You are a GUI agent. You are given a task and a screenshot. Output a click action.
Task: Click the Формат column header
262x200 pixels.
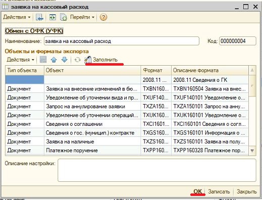click(156, 70)
